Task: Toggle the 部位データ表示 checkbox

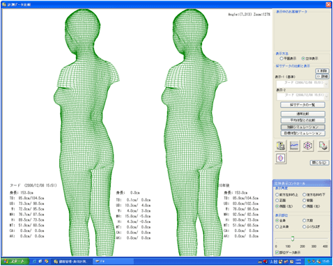Action: coord(277,252)
